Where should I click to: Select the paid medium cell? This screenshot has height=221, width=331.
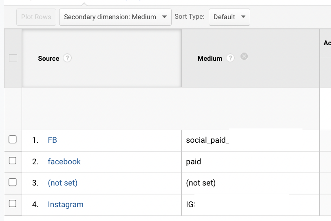(x=250, y=162)
